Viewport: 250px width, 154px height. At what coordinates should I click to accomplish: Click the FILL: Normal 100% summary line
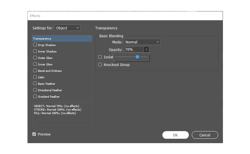click(x=55, y=113)
